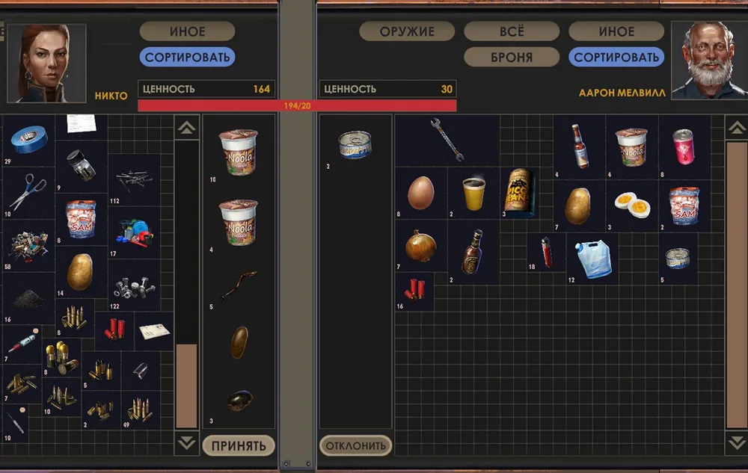
Task: Switch to the ВСЁ filter tab
Action: pyautogui.click(x=512, y=31)
